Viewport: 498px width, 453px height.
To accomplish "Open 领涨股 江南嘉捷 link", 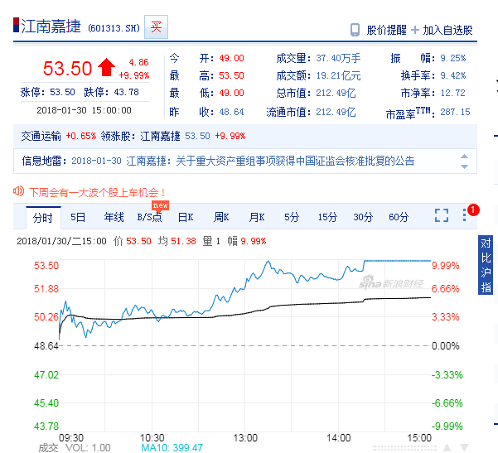I will tap(160, 136).
